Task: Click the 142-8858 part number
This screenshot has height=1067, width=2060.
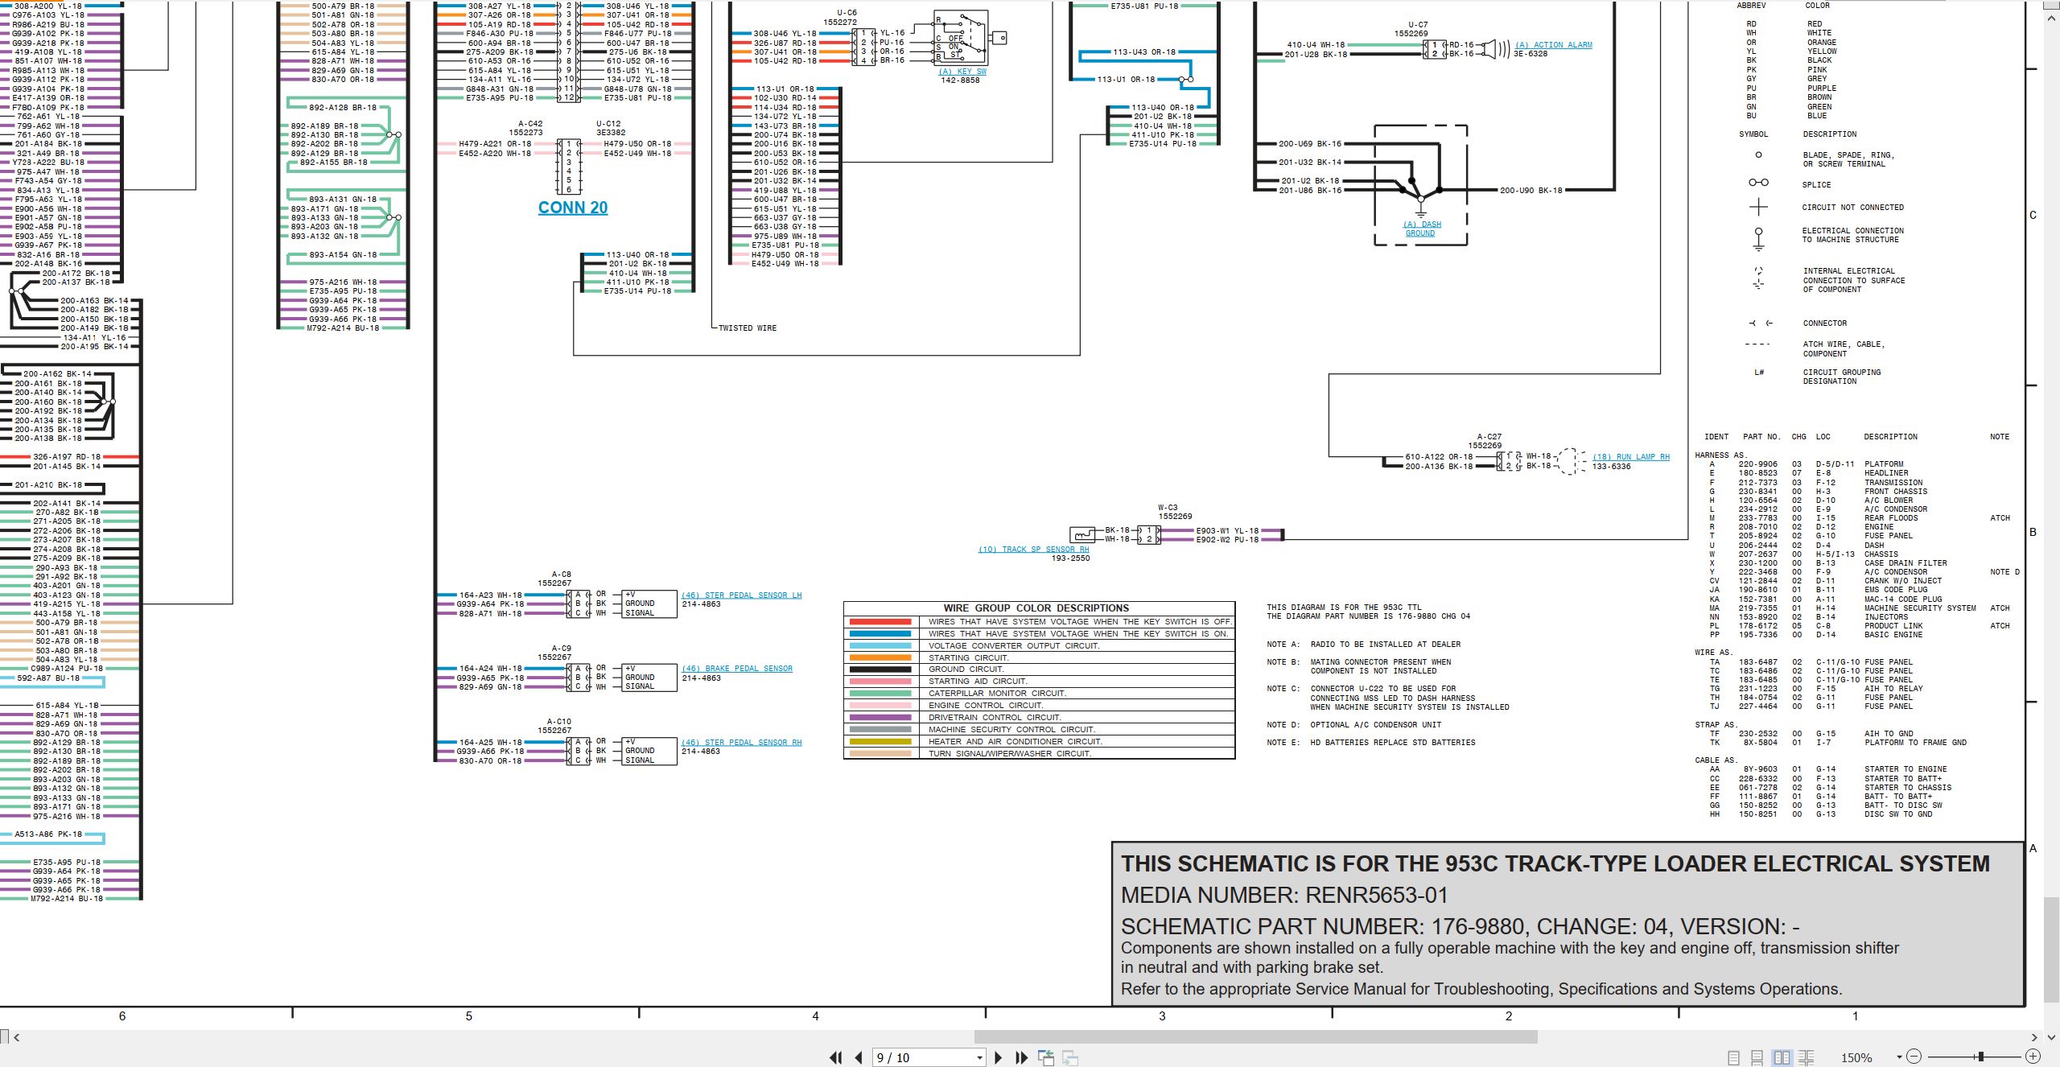Action: pos(960,80)
